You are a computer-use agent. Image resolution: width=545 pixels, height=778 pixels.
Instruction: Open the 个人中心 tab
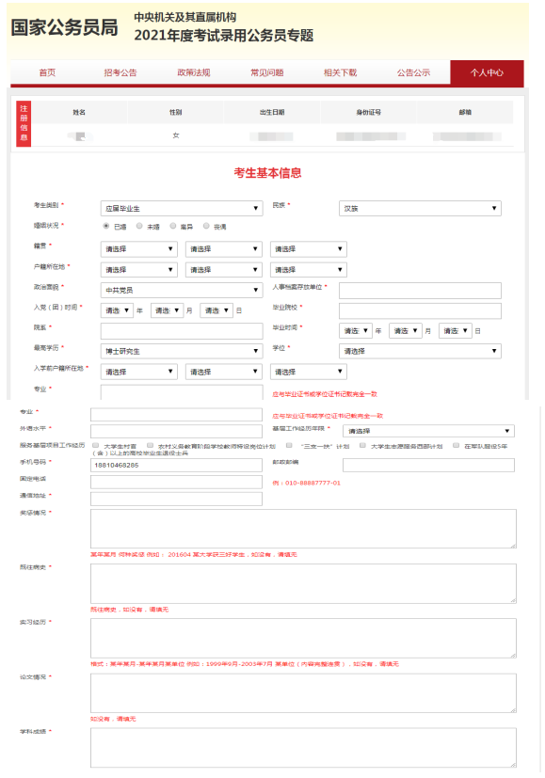pyautogui.click(x=487, y=72)
